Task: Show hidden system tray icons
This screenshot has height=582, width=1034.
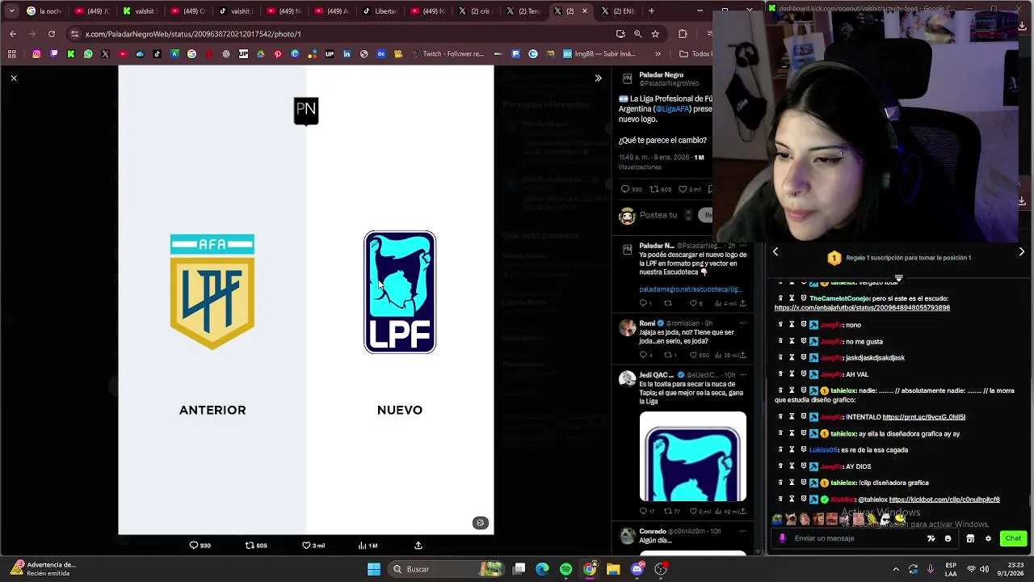Action: pyautogui.click(x=896, y=569)
